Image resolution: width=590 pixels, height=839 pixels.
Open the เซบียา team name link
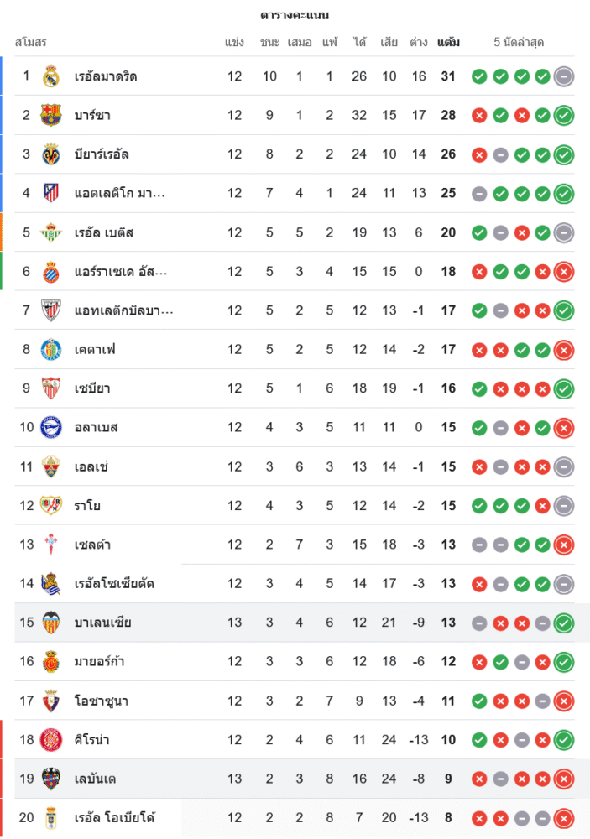click(92, 388)
